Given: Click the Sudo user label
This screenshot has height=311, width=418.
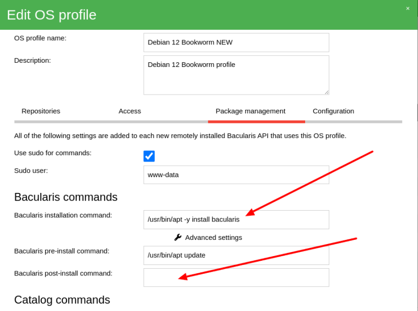Looking at the screenshot, I should tap(31, 170).
